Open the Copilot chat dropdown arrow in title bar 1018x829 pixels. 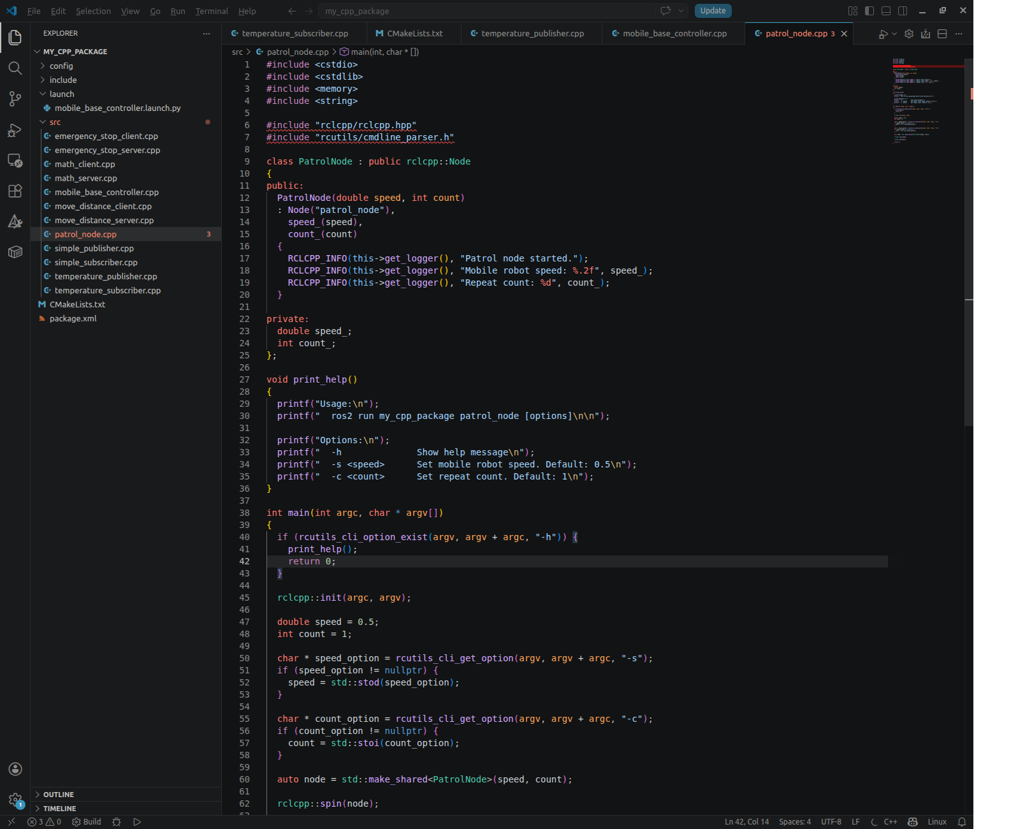(x=681, y=11)
